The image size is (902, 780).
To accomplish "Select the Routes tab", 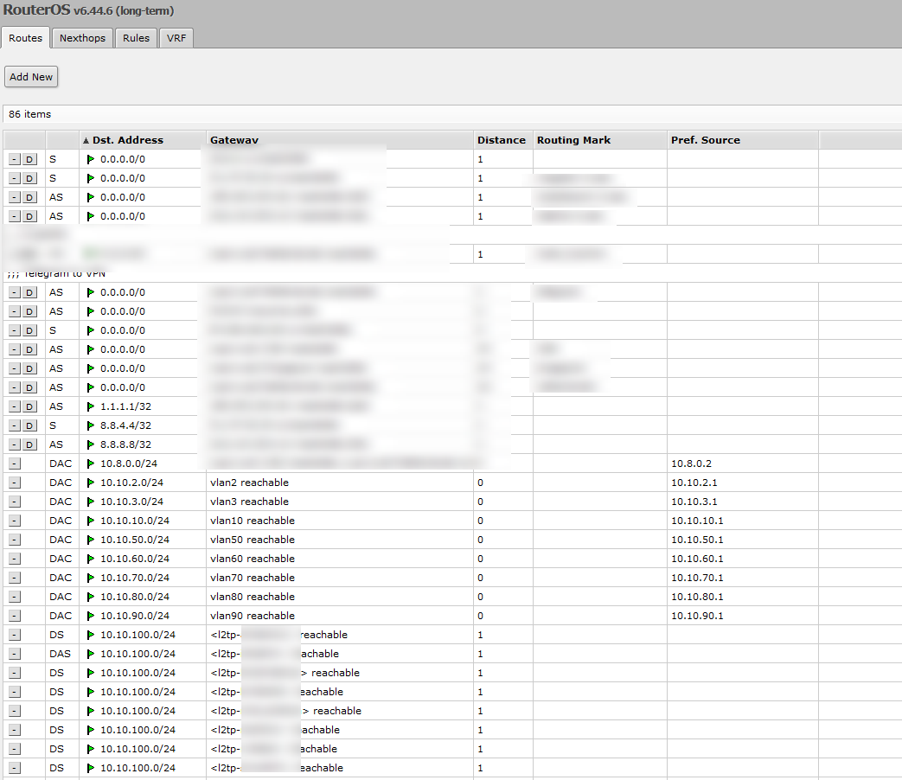I will [25, 38].
